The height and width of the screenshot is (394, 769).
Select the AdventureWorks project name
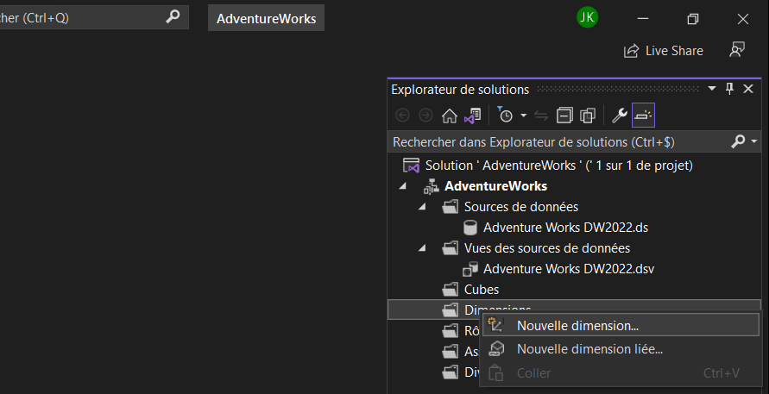[495, 186]
